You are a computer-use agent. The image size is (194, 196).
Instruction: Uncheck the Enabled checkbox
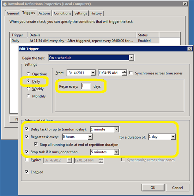point(27,172)
